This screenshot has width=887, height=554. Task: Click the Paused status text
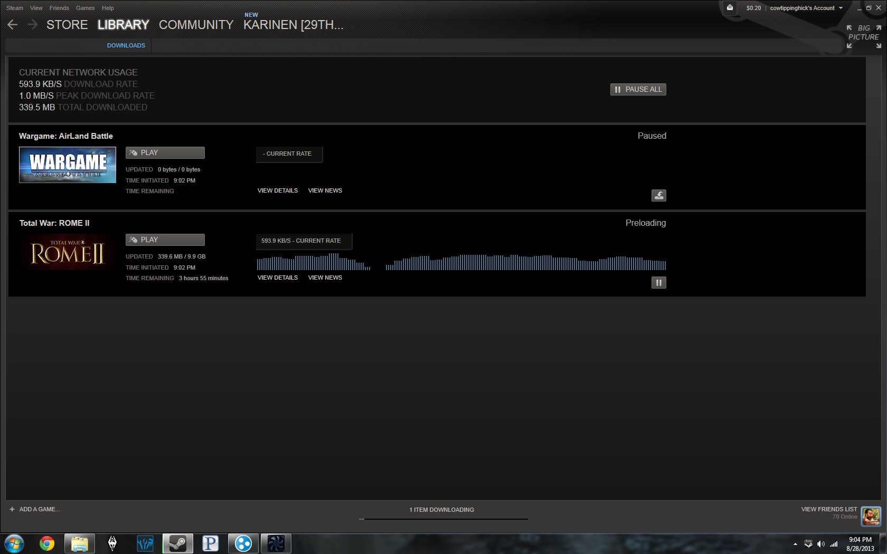click(x=652, y=136)
